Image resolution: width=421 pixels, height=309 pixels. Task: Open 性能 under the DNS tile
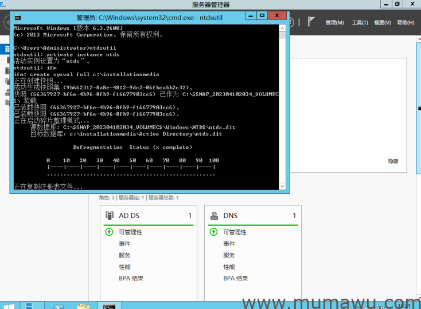229,267
